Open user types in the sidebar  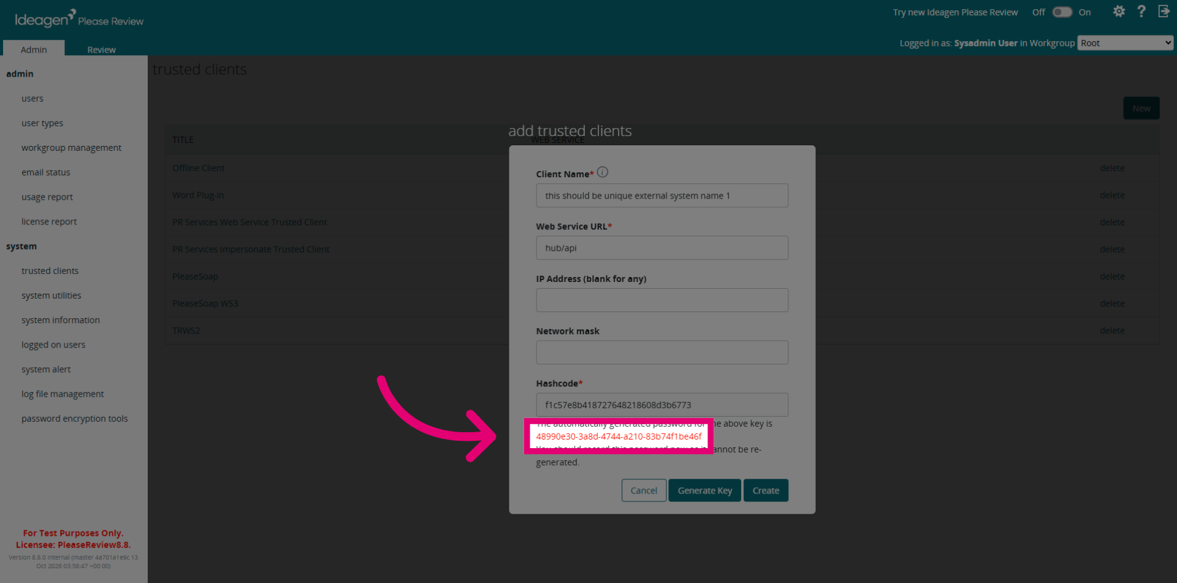tap(42, 123)
